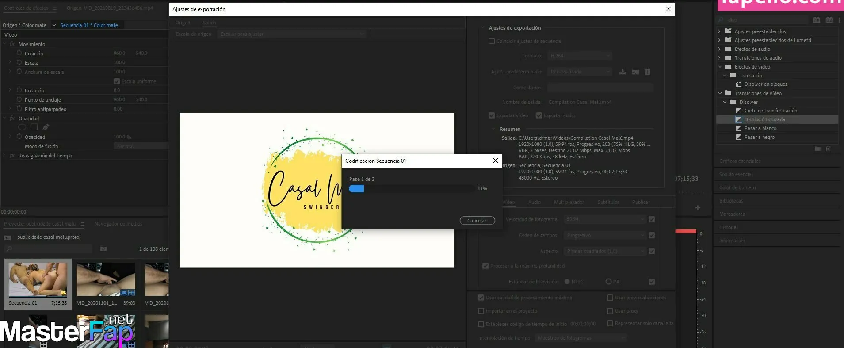
Task: Toggle the Exportar audio checkbox
Action: pos(539,115)
